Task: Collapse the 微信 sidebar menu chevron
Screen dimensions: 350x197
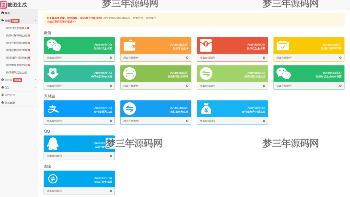Action: (35, 20)
